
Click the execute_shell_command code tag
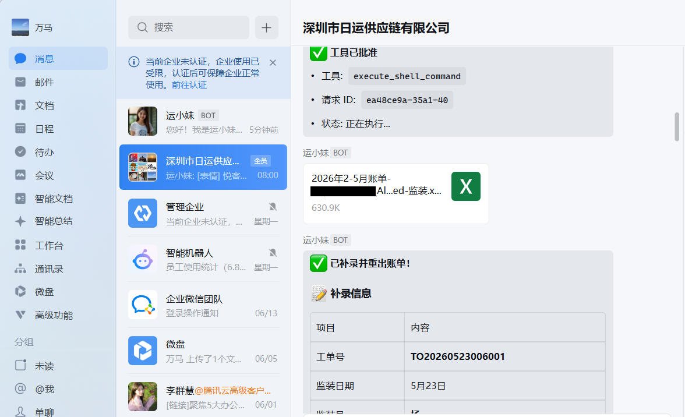[407, 76]
